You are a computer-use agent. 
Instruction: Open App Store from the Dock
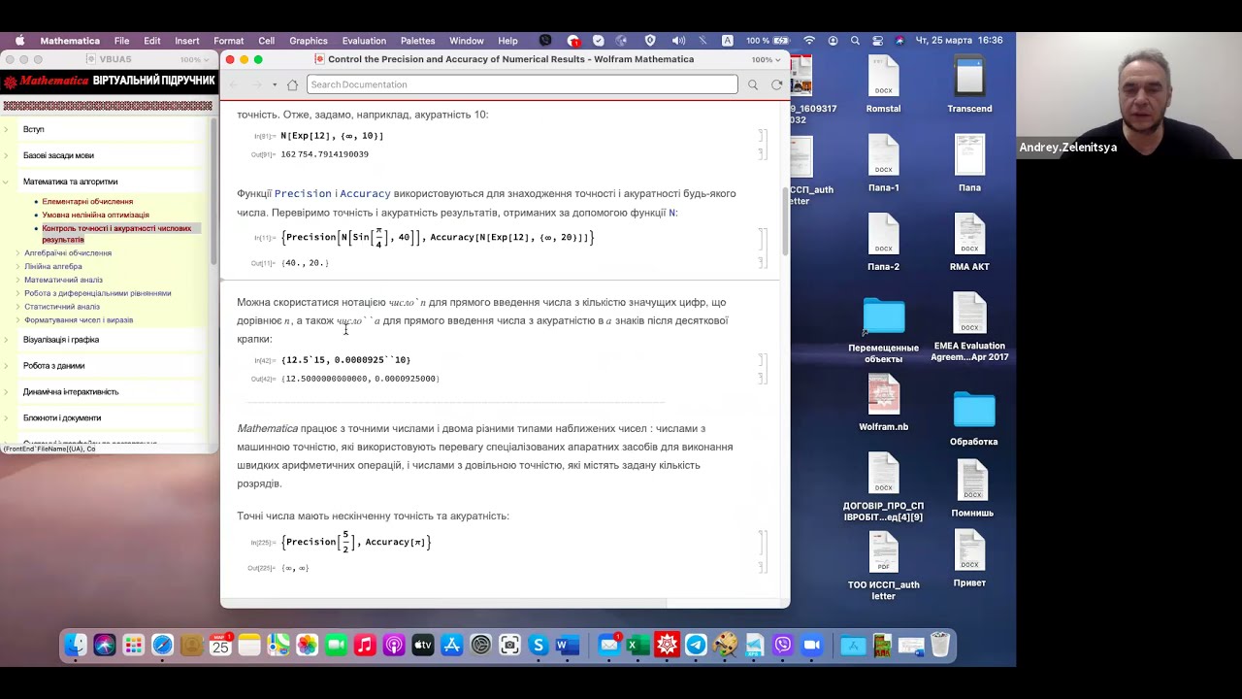point(451,645)
